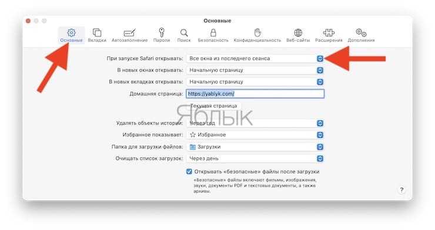The height and width of the screenshot is (230, 435).
Task: Open the Пароли key icon tab
Action: pos(162,35)
